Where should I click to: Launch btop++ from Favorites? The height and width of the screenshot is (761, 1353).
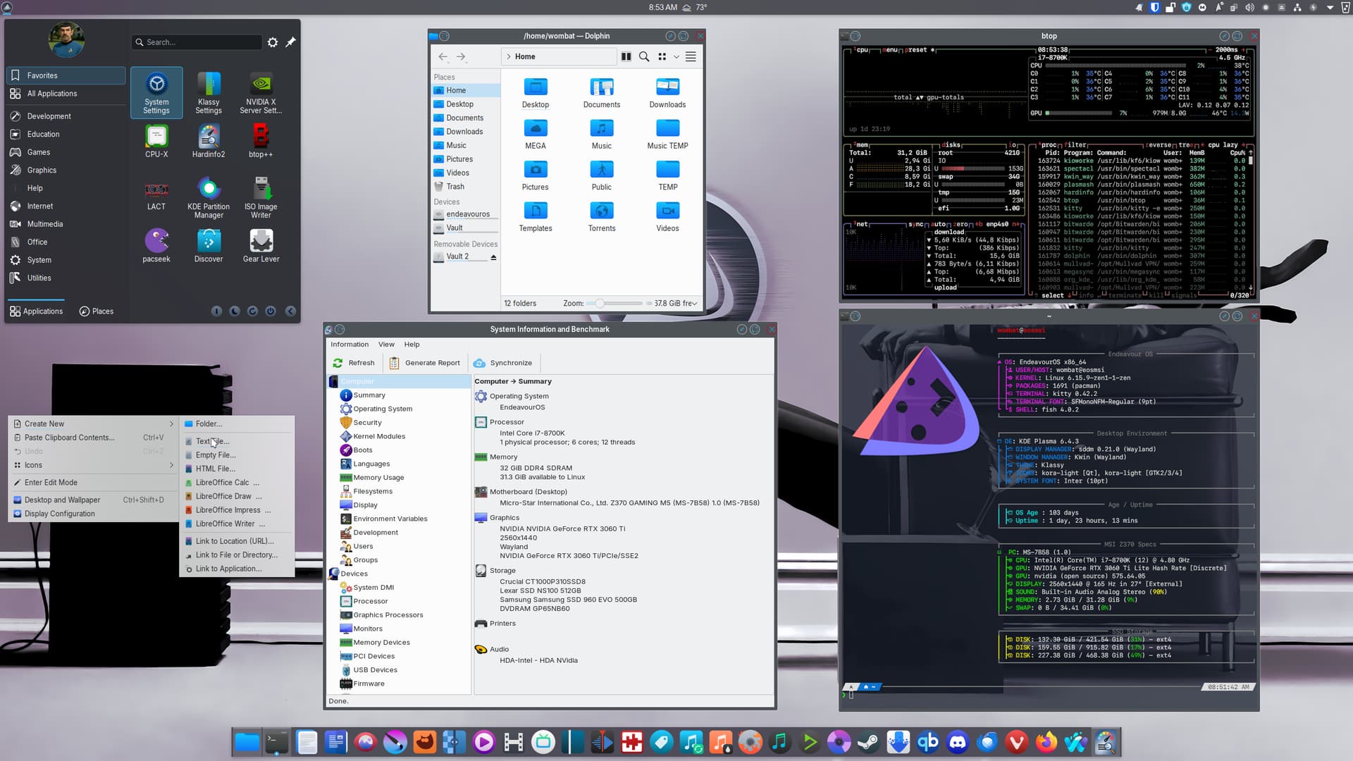click(260, 140)
